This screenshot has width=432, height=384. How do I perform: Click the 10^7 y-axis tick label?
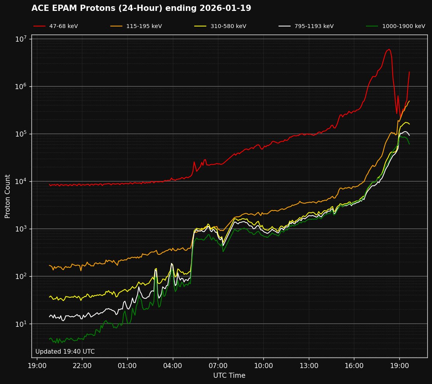pyautogui.click(x=21, y=39)
